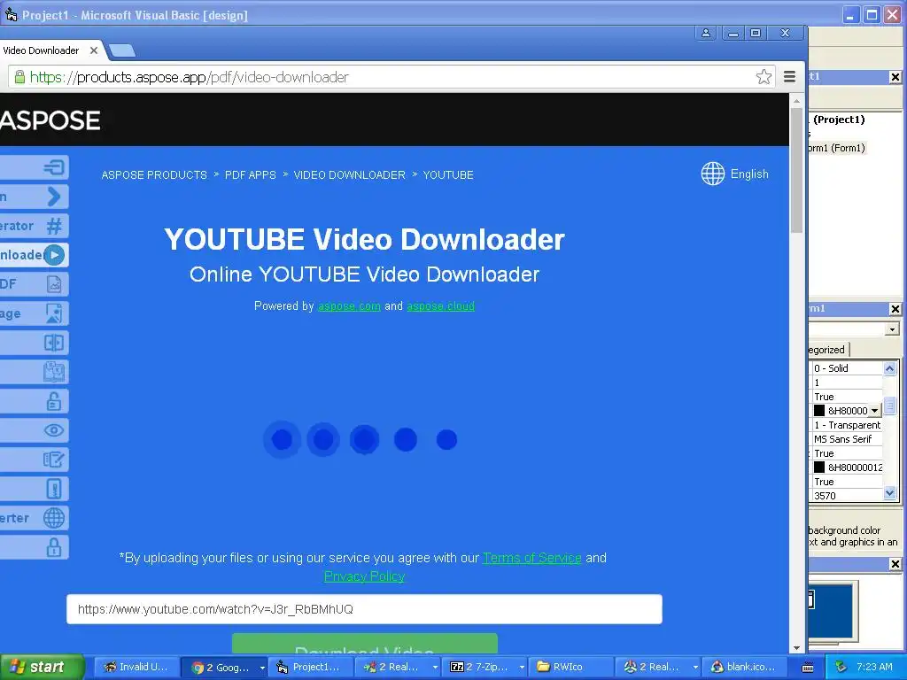Click the YOUTUBE breadcrumb

pyautogui.click(x=448, y=174)
